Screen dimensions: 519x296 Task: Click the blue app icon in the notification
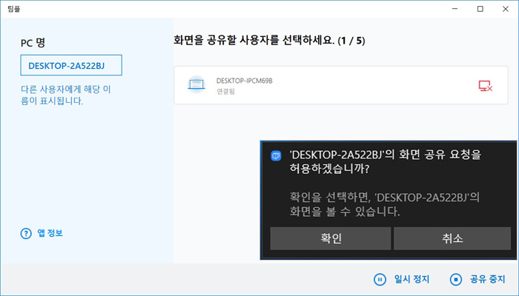click(x=276, y=155)
